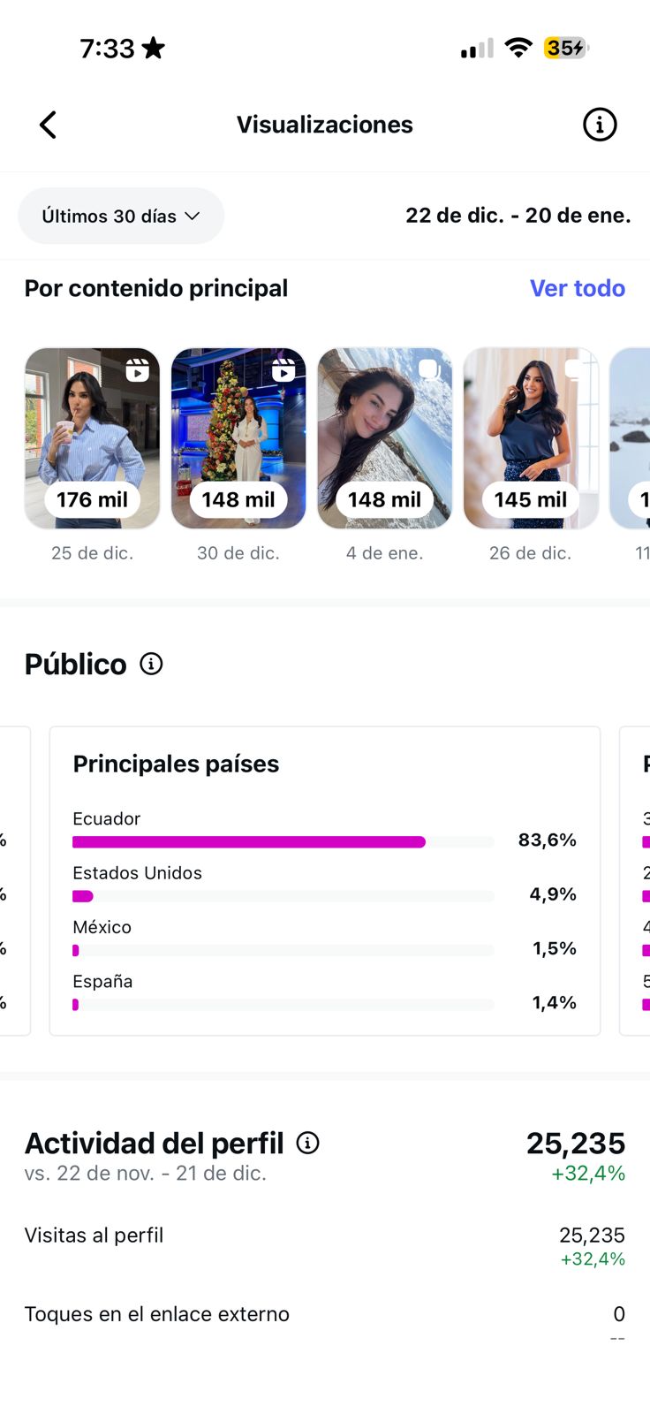This screenshot has width=650, height=1414.
Task: Tap the Wi-Fi status icon
Action: 518,48
